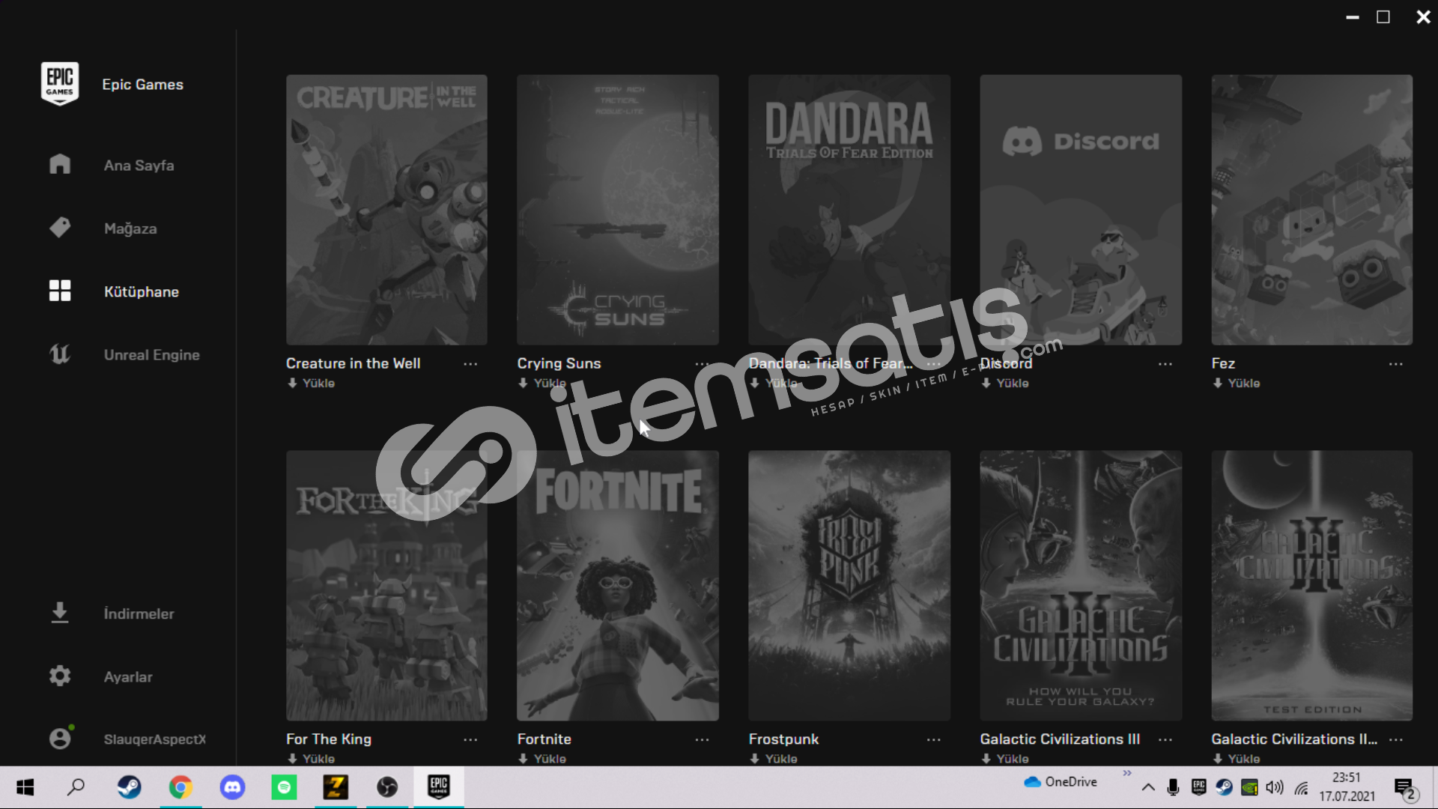1438x809 pixels.
Task: Click the OneDrive tray item
Action: (x=1061, y=782)
